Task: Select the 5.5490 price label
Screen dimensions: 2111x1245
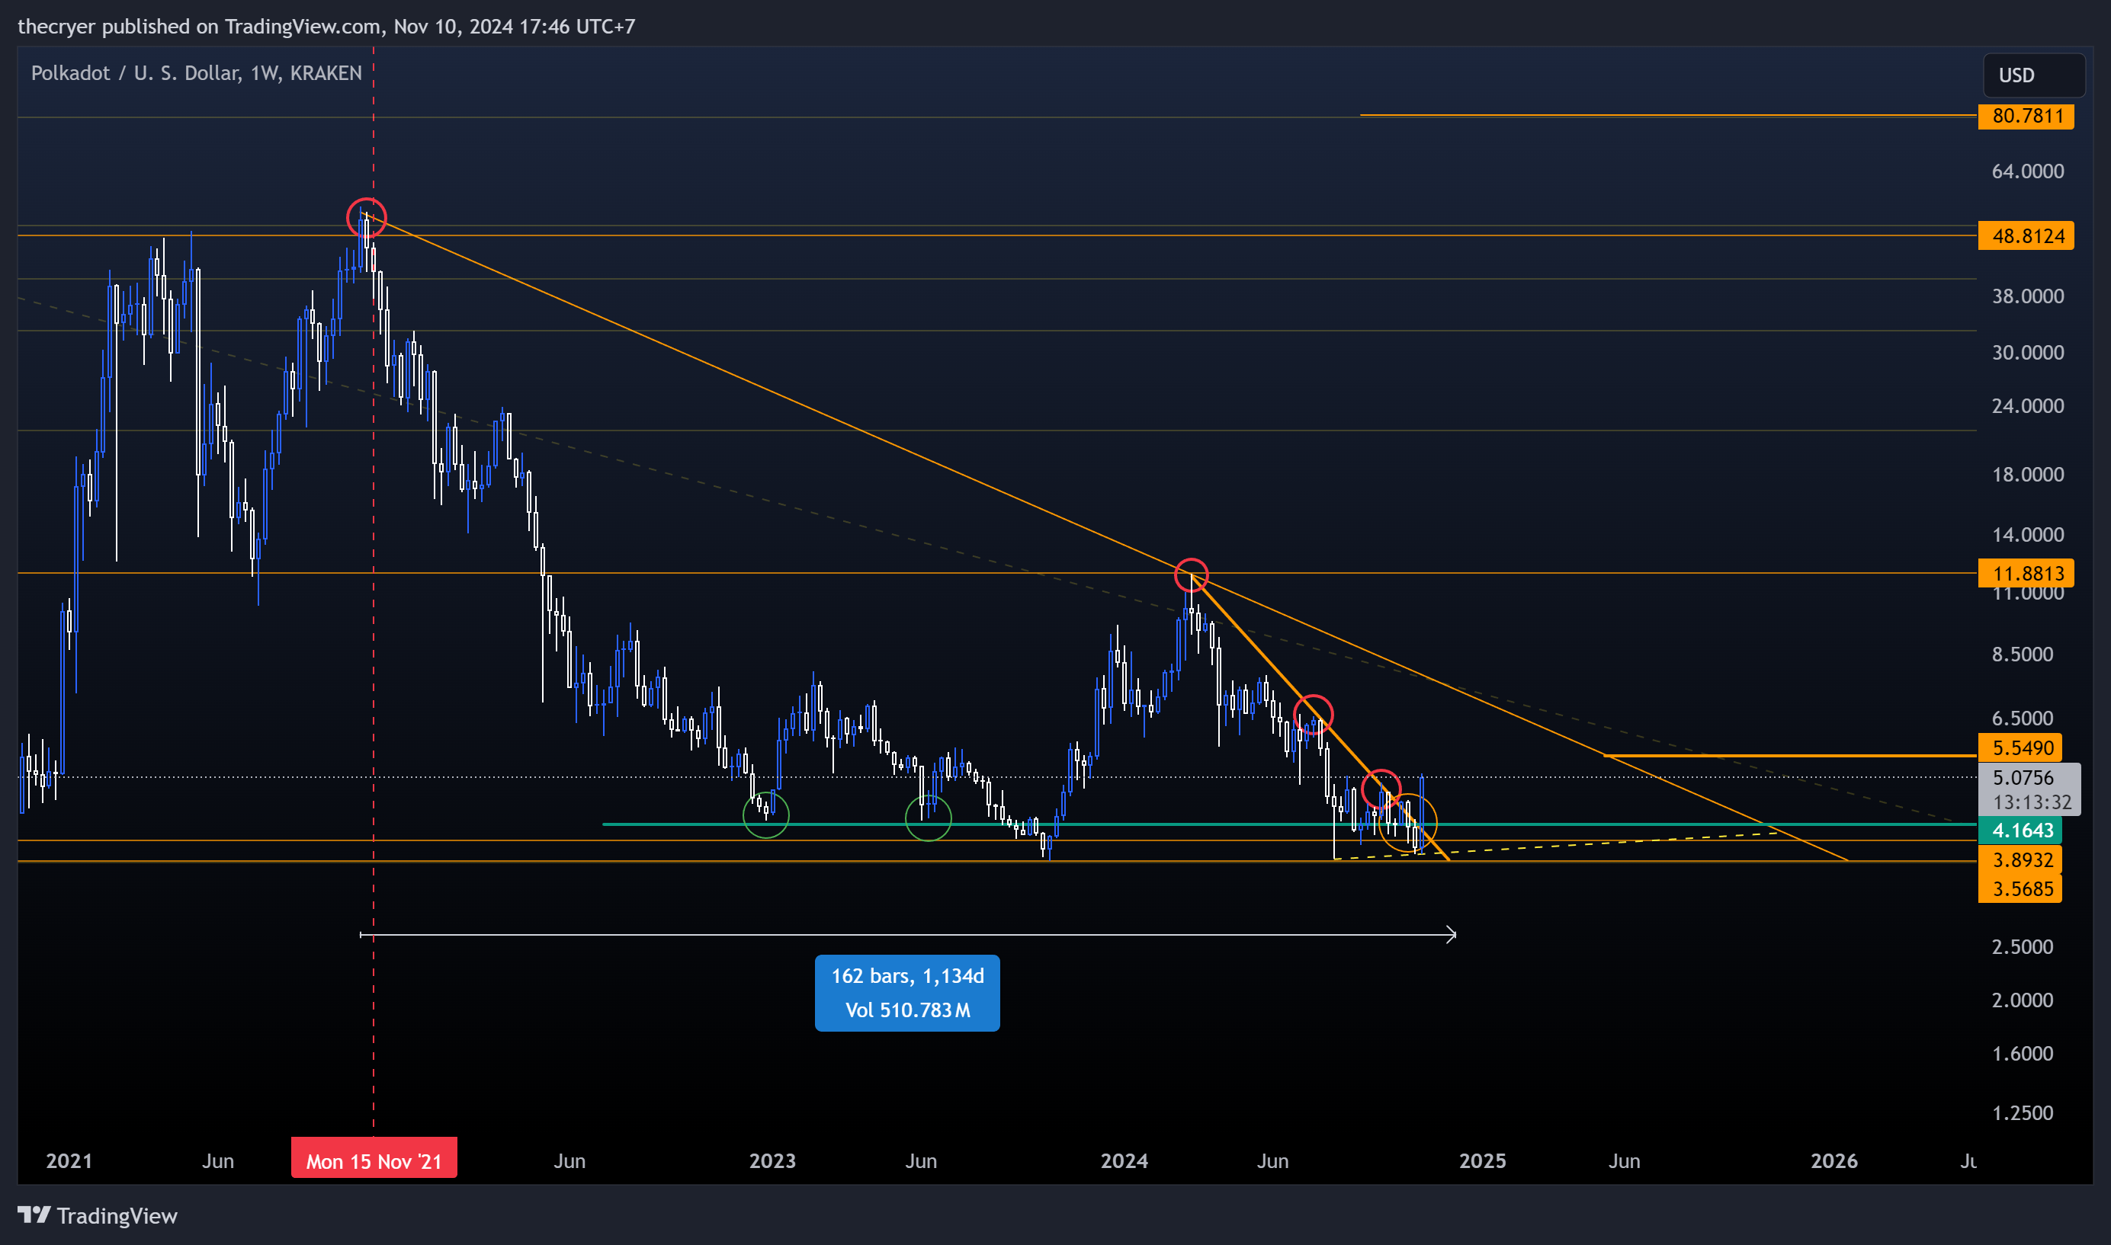Action: [x=2021, y=747]
